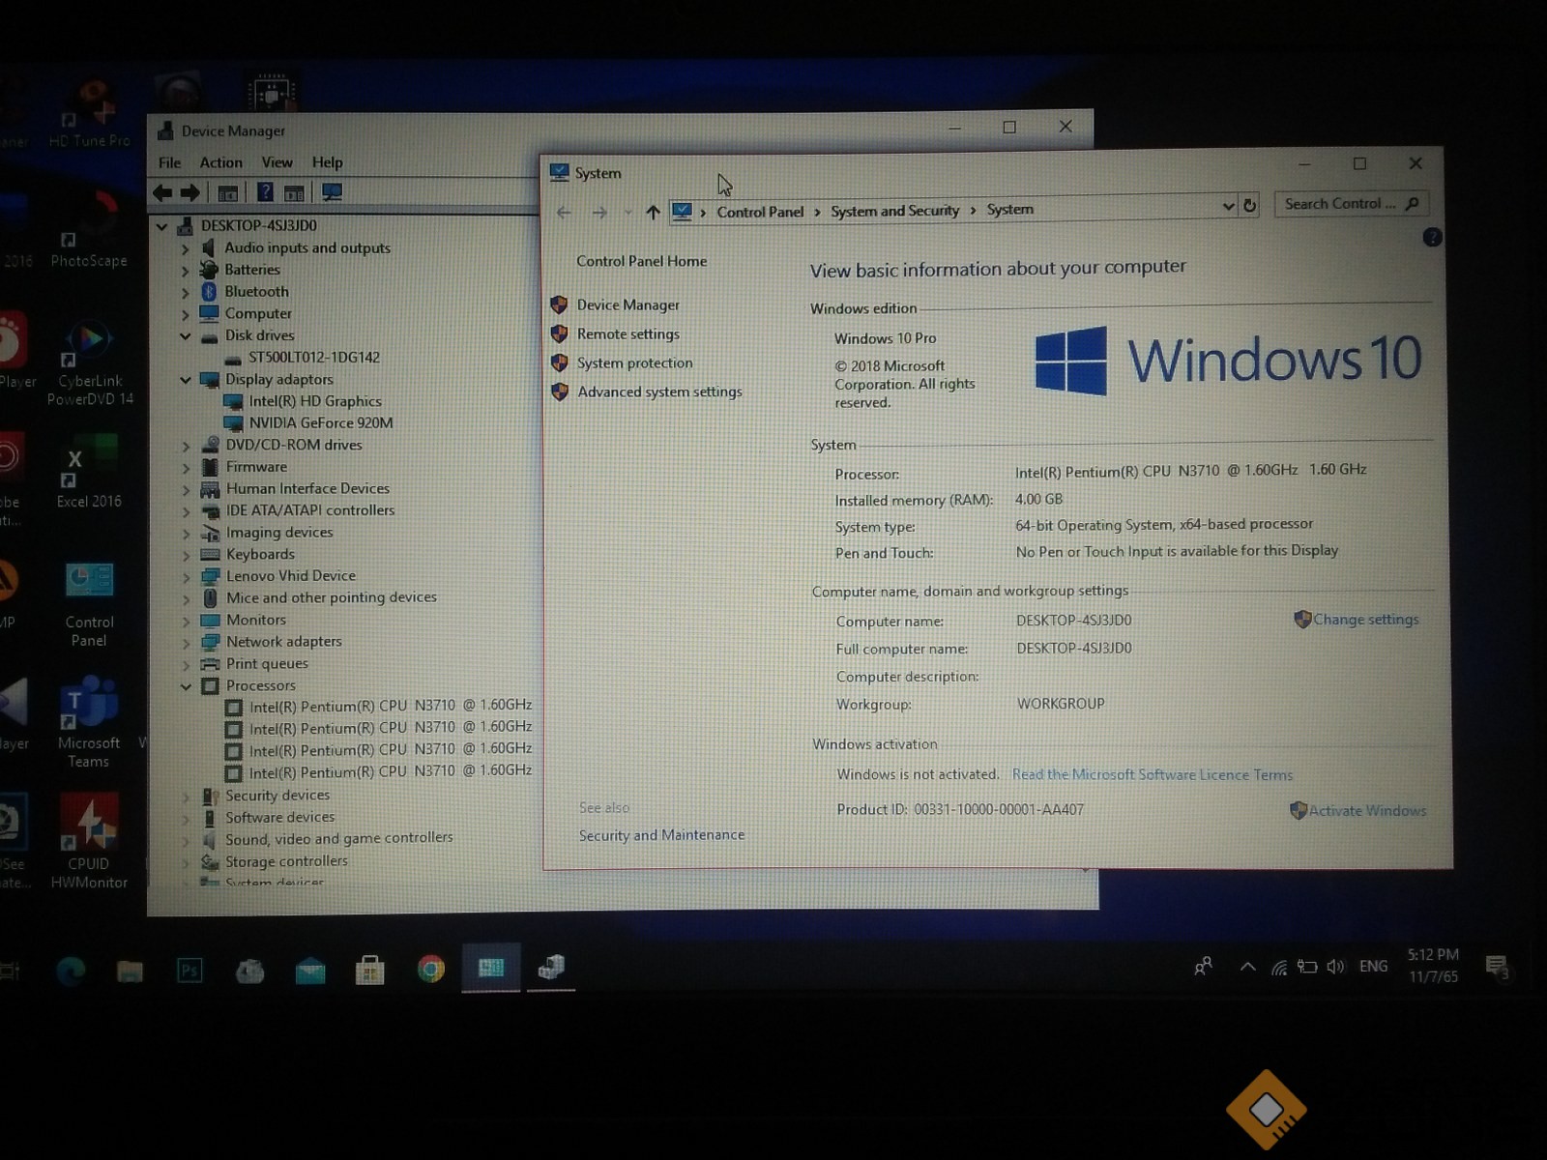Open File Explorer in taskbar
1547x1160 pixels.
click(x=130, y=971)
